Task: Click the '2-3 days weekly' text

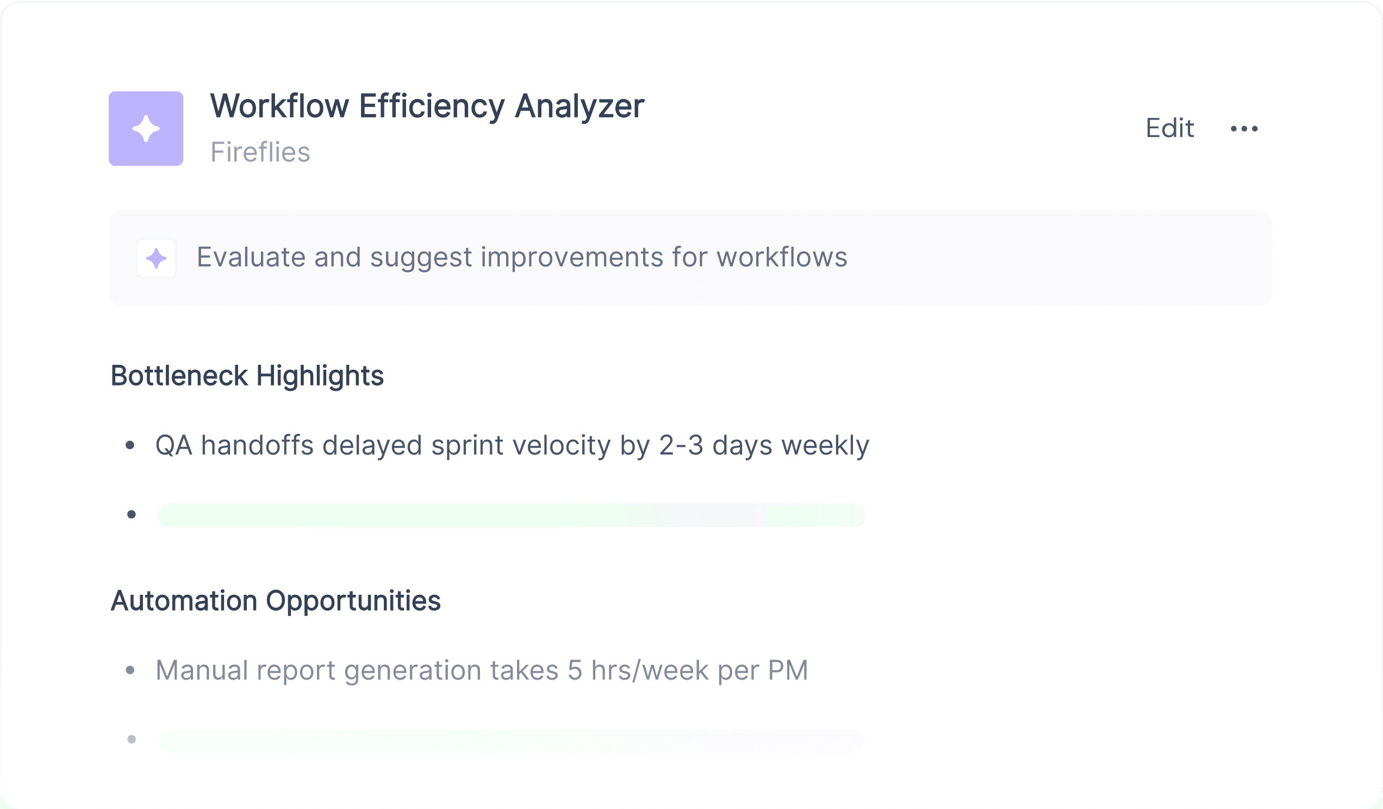Action: point(764,445)
